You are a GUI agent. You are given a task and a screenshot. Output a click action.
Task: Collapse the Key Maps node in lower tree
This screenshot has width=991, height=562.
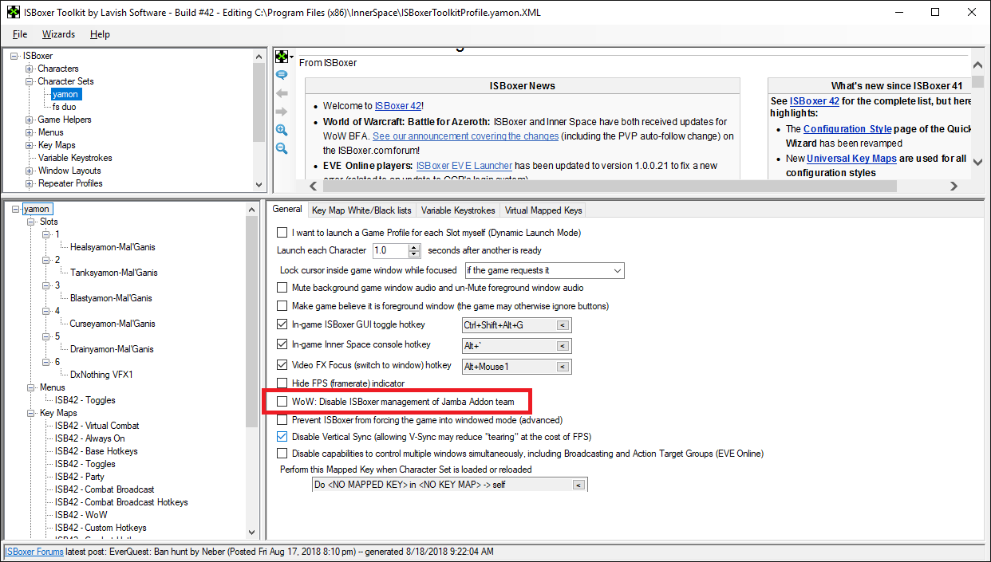pos(31,413)
